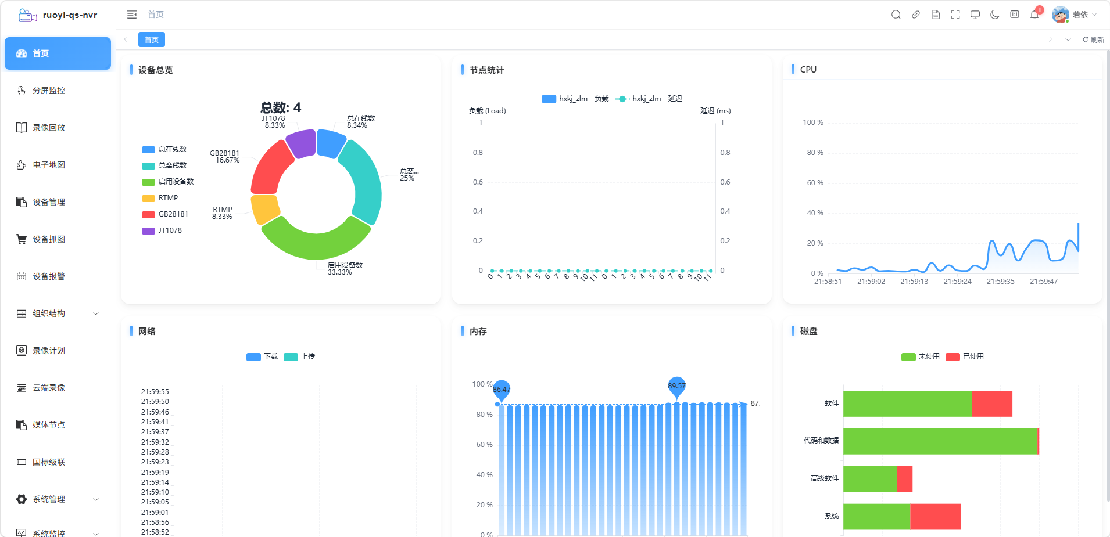This screenshot has width=1110, height=537.
Task: Toggle 上传 legend in network chart
Action: pos(299,356)
